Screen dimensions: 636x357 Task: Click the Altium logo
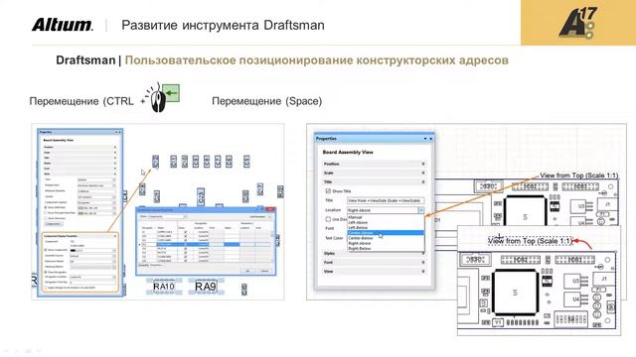tap(63, 25)
